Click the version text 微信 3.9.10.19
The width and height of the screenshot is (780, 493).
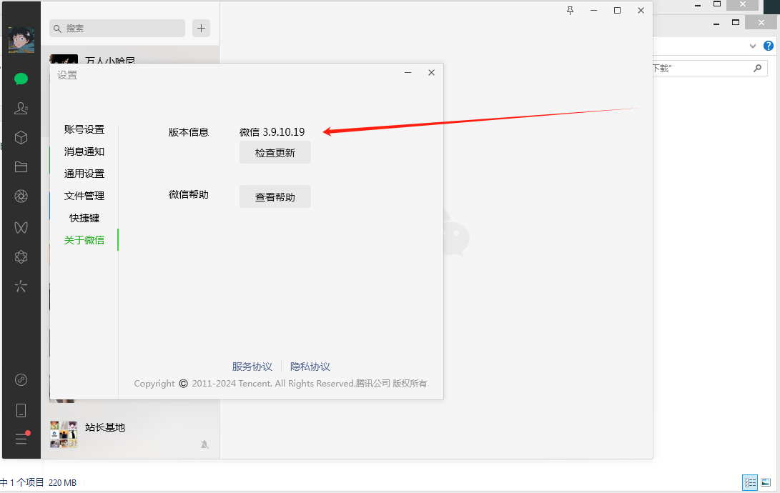pyautogui.click(x=272, y=132)
